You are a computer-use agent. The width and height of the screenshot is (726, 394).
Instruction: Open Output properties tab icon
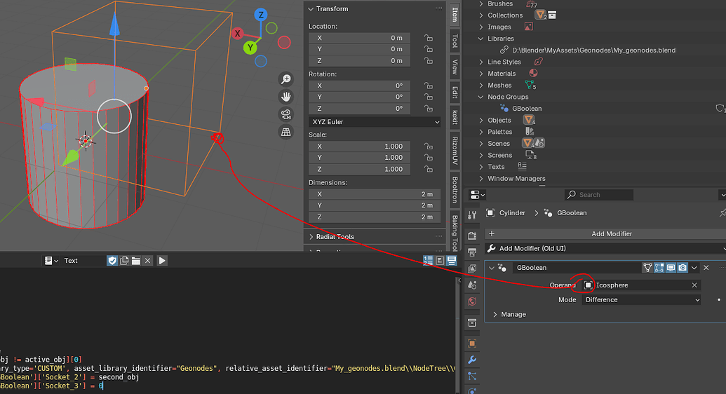472,252
